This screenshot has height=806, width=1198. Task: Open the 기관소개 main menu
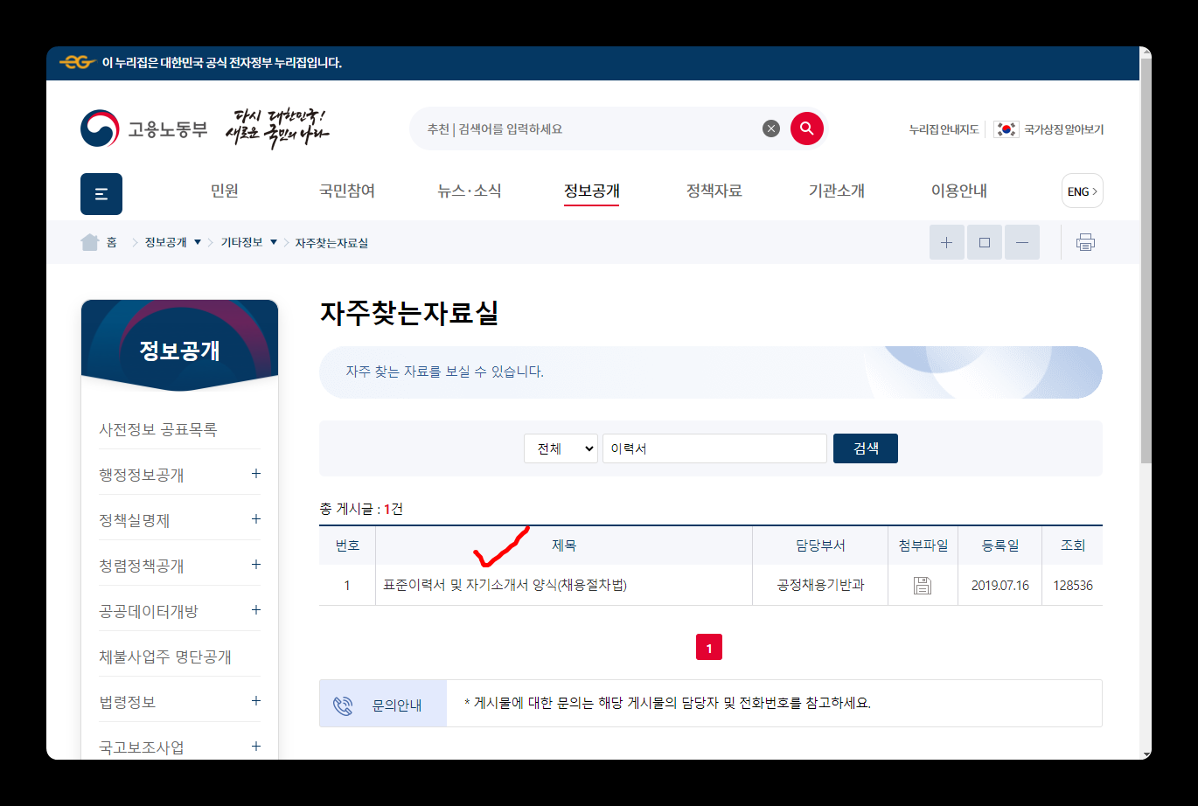pyautogui.click(x=837, y=191)
